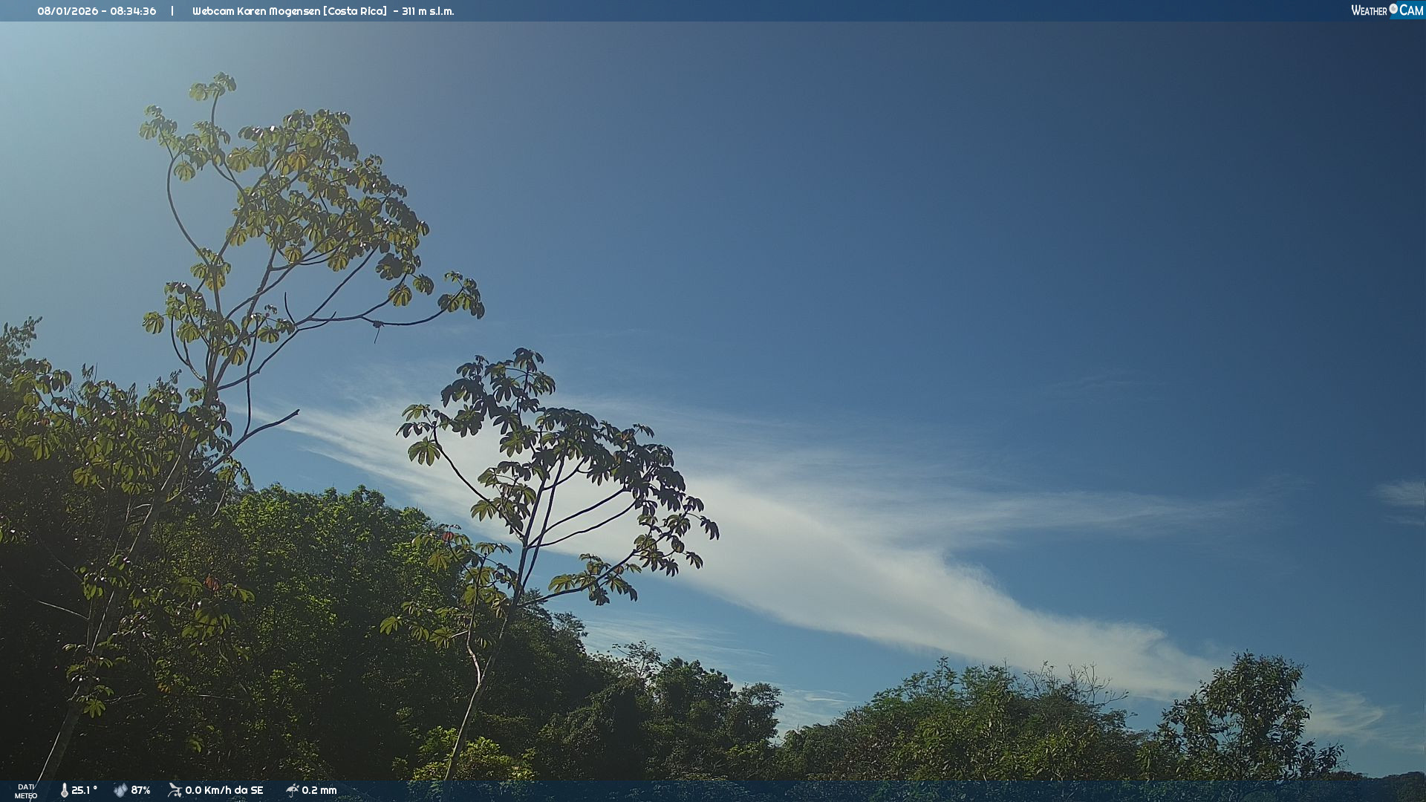Click the [Costa Rica] text in title
This screenshot has width=1426, height=802.
coord(355,11)
